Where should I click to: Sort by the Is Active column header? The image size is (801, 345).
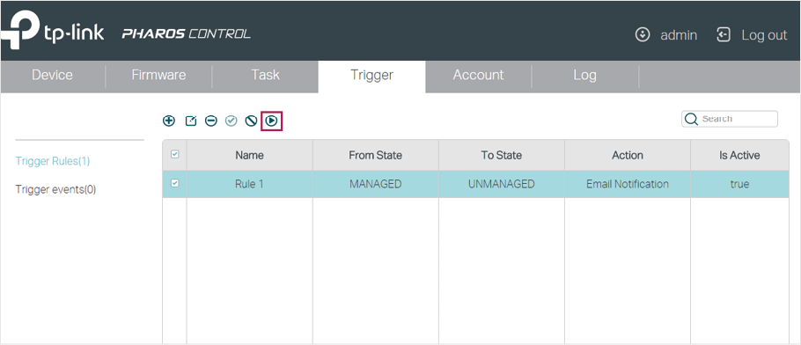tap(739, 155)
